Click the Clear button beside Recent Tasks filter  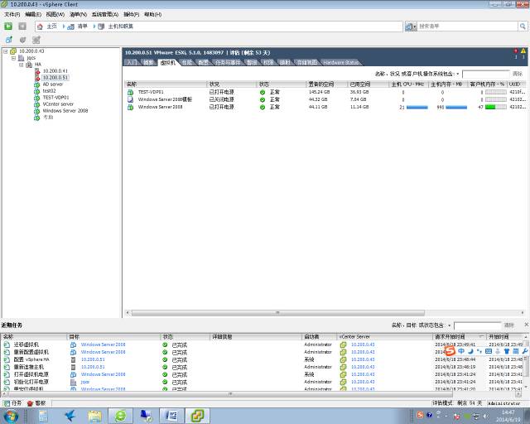[x=509, y=325]
